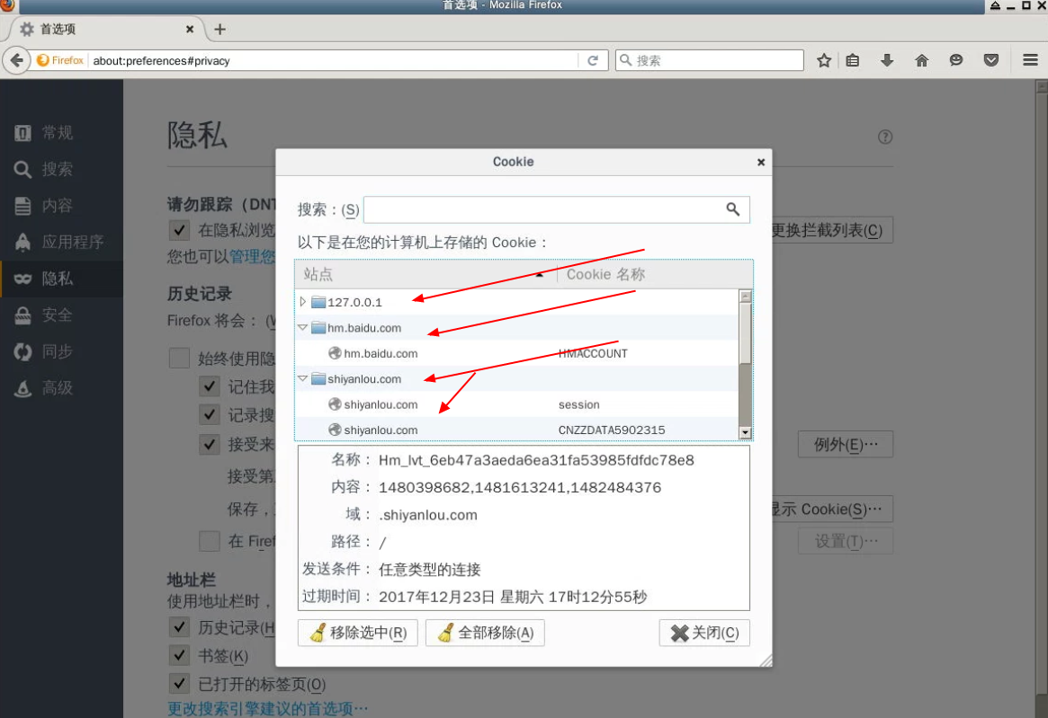Screen dimensions: 1048x718
Task: Open a new tab with plus
Action: click(x=219, y=30)
